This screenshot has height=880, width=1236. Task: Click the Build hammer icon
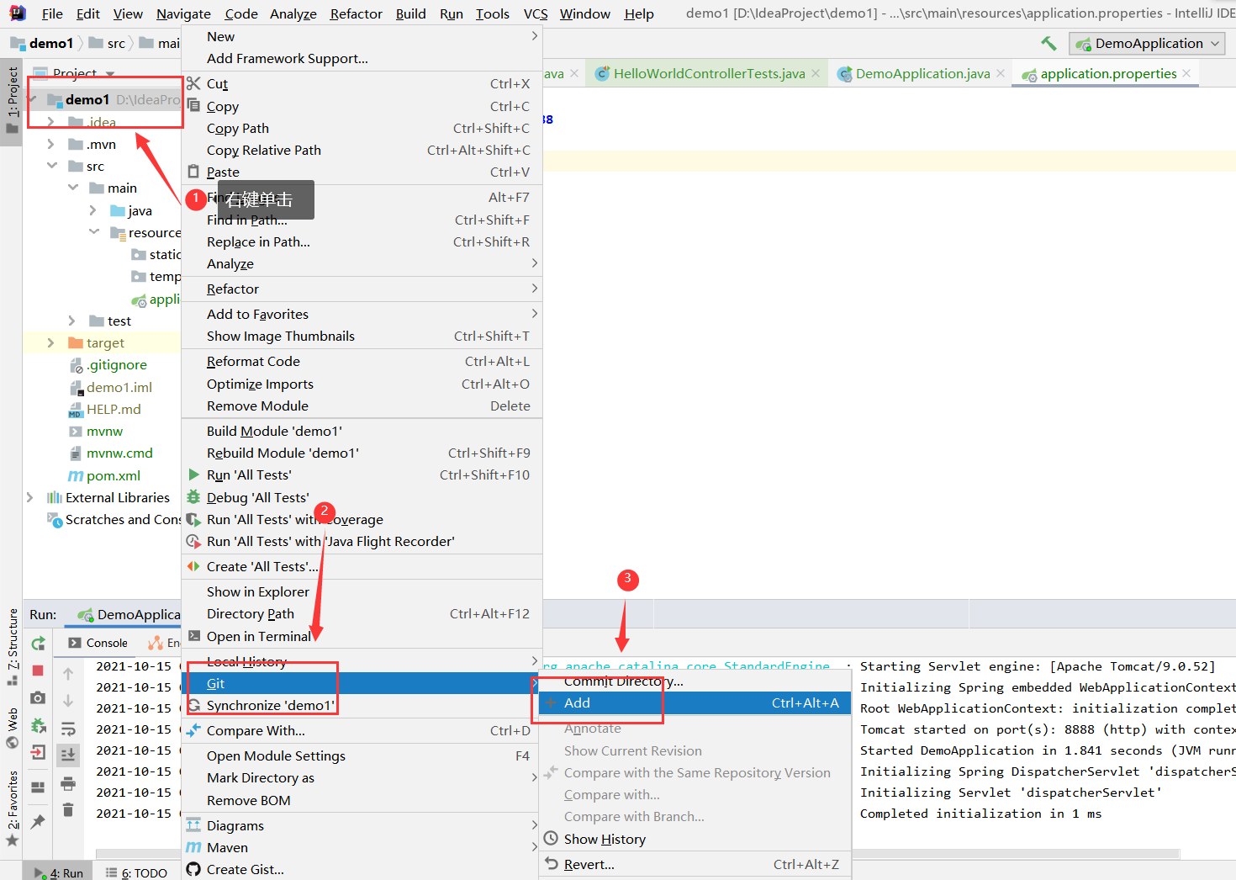pos(1048,43)
